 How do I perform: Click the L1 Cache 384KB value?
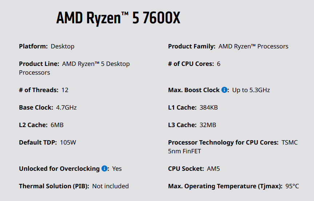pos(209,107)
